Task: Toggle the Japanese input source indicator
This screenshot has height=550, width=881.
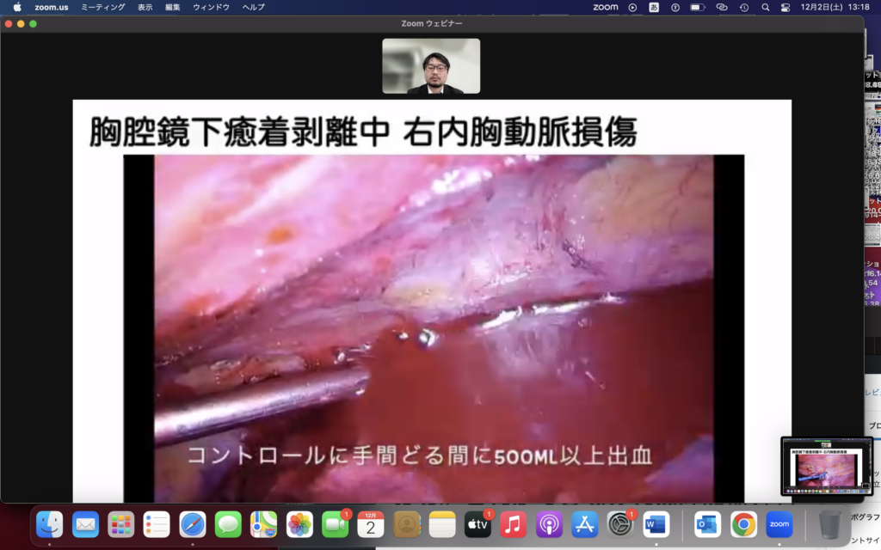Action: (654, 7)
